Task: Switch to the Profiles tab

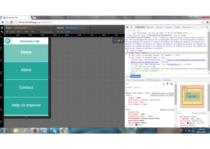Action: click(177, 27)
